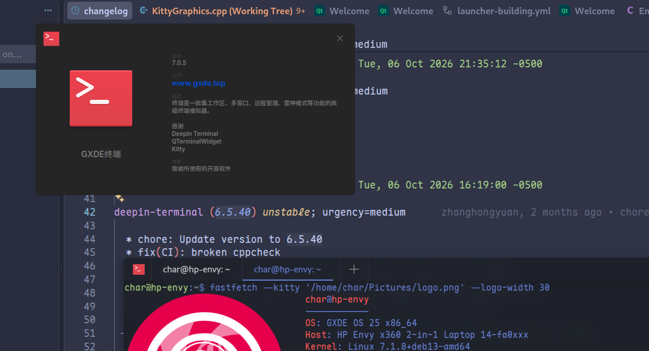Screen dimensions: 649x351
Task: Click line number 42 in the gutter
Action: (x=89, y=212)
